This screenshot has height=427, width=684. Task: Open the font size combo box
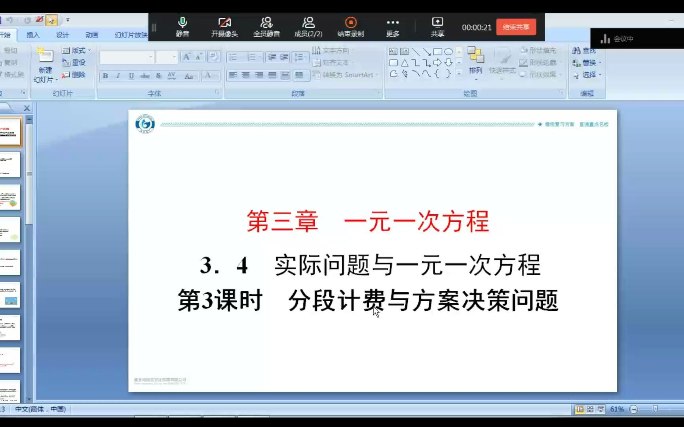tap(166, 57)
